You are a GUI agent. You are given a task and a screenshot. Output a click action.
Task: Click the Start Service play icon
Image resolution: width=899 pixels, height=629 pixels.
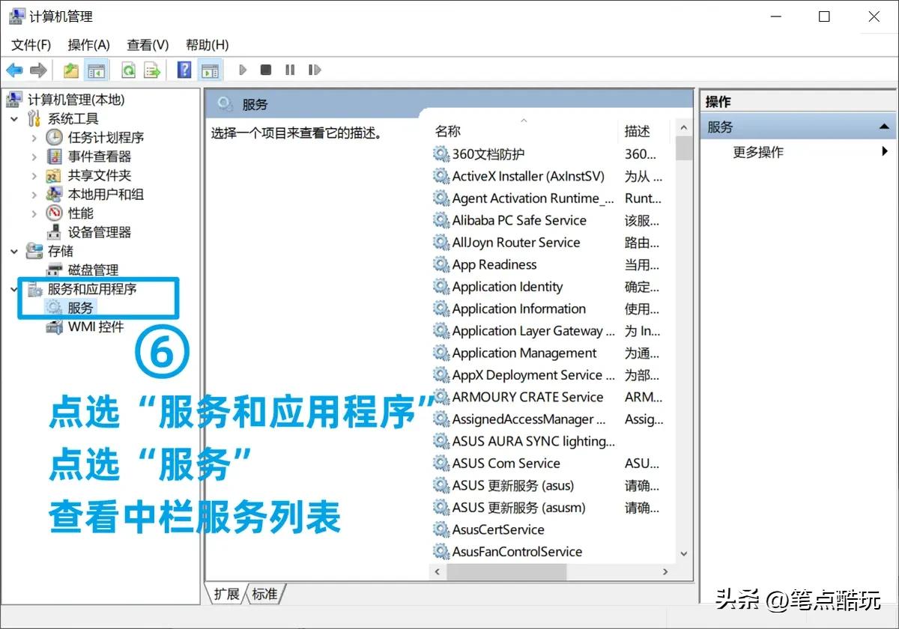click(x=243, y=70)
